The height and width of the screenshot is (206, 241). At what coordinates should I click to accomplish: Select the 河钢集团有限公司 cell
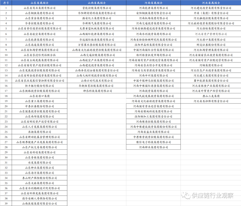tap(211, 65)
